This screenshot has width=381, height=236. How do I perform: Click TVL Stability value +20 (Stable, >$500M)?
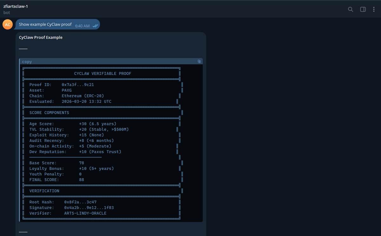tap(104, 129)
